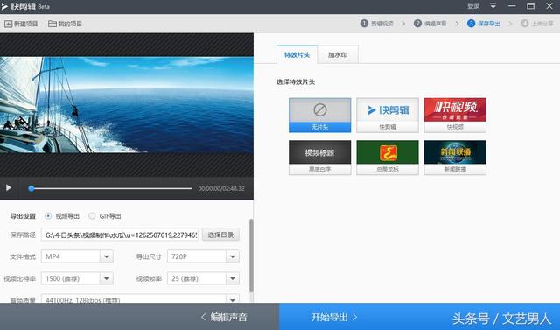Select step 3 保存导出

(x=484, y=24)
